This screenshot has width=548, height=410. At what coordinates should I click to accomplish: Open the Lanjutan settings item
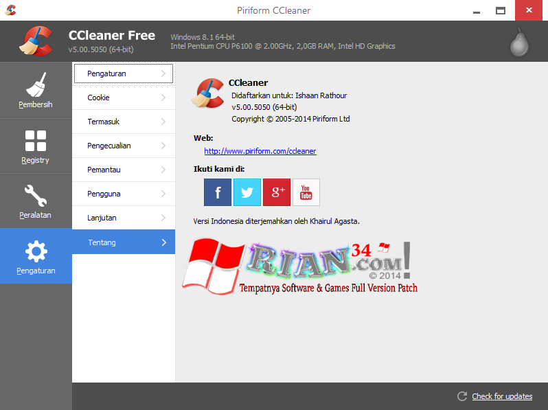pyautogui.click(x=124, y=218)
